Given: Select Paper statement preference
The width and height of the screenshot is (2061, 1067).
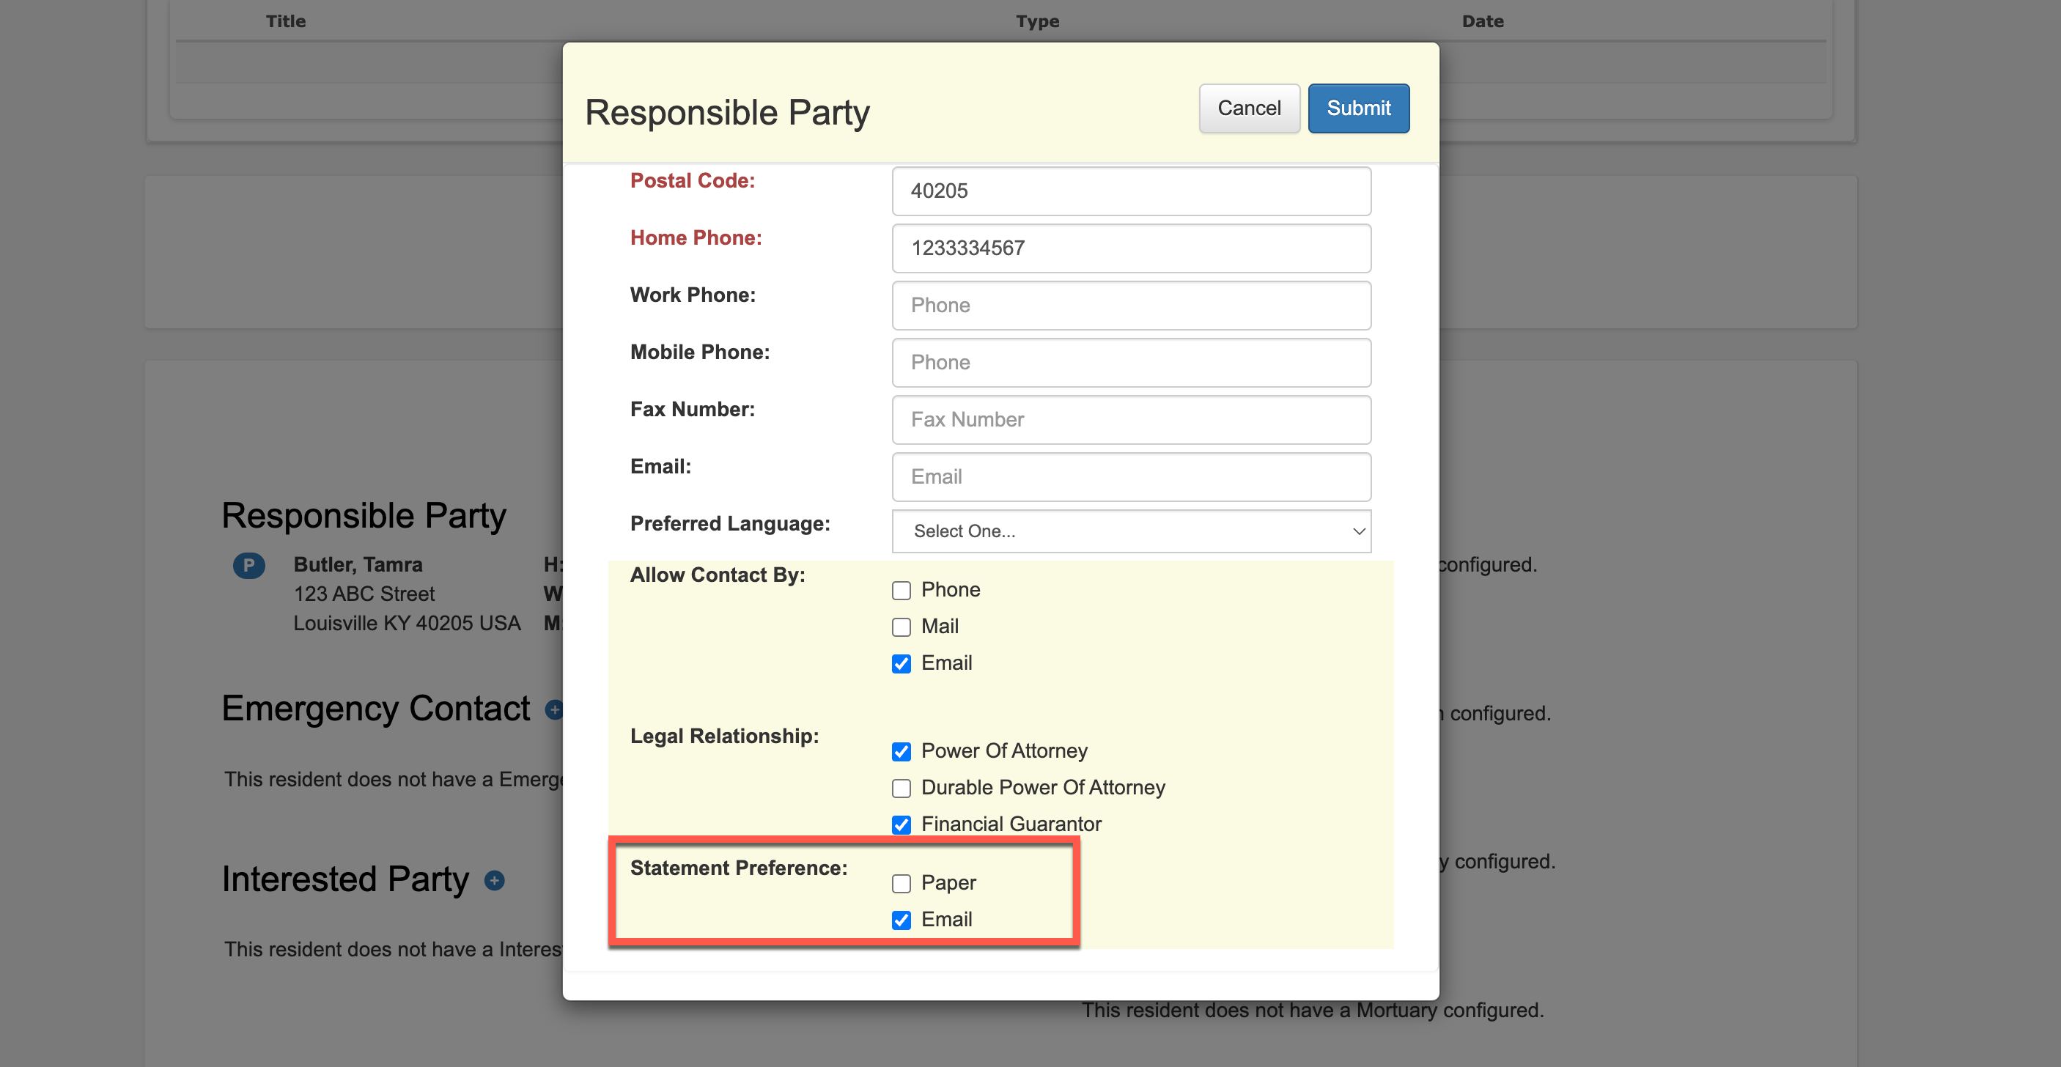Looking at the screenshot, I should [x=901, y=884].
